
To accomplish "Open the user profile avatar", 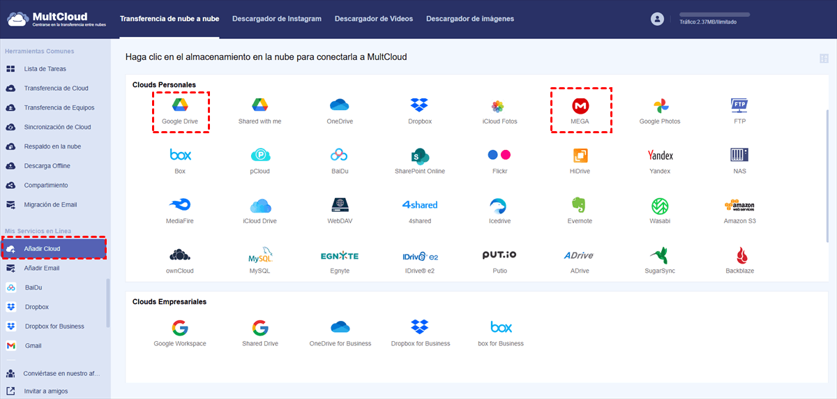I will click(657, 19).
